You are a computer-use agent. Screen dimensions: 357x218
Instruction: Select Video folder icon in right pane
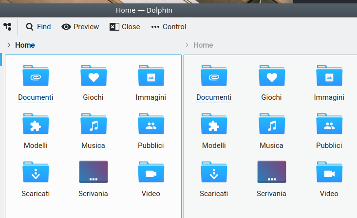(329, 172)
